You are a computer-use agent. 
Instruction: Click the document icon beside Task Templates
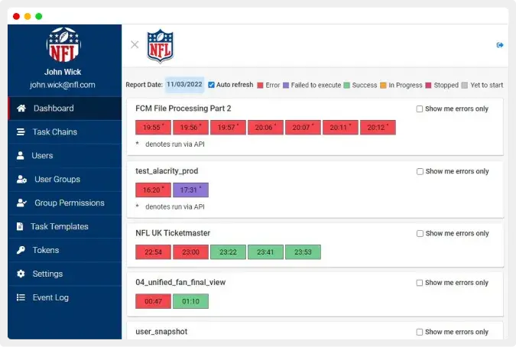20,226
